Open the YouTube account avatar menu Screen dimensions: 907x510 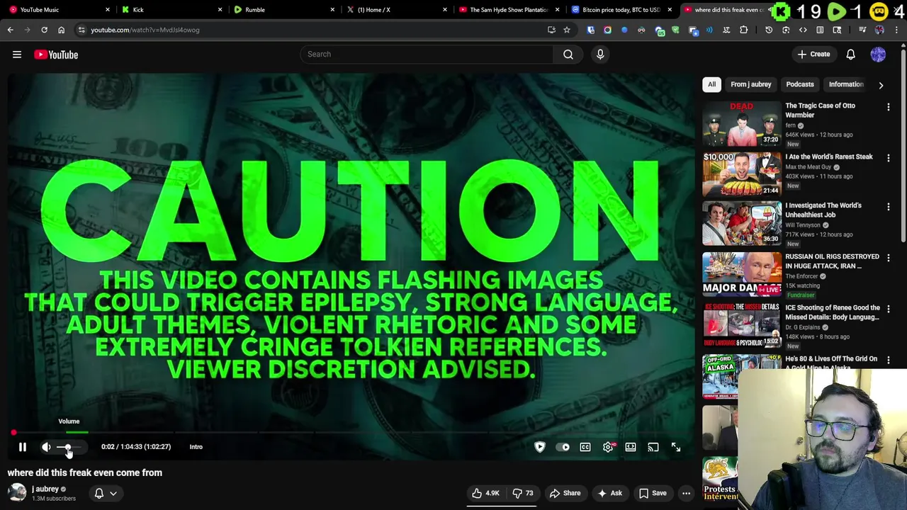[878, 55]
